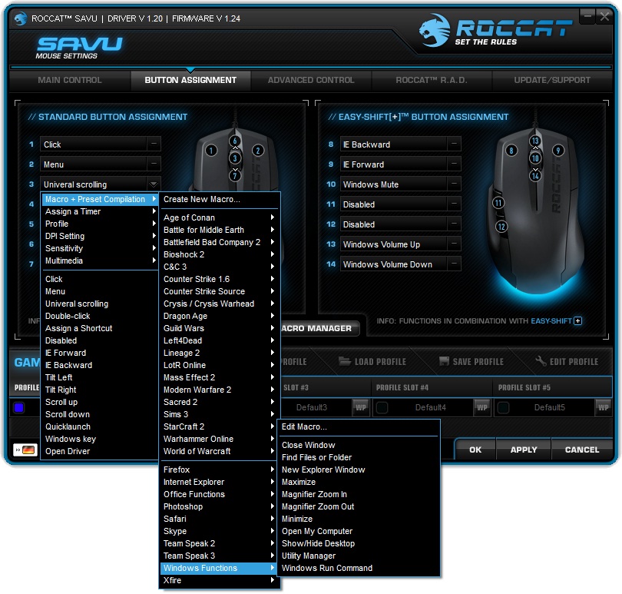This screenshot has height=594, width=622.
Task: Click marker 14 on Easy-Shift mouse diagram
Action: point(535,175)
